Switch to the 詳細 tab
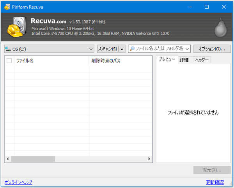The image size is (234, 188). [x=184, y=60]
